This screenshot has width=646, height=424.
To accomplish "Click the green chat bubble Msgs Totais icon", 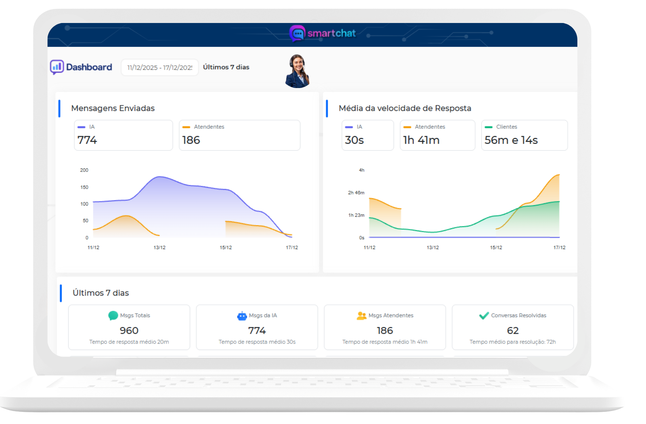I will point(113,316).
